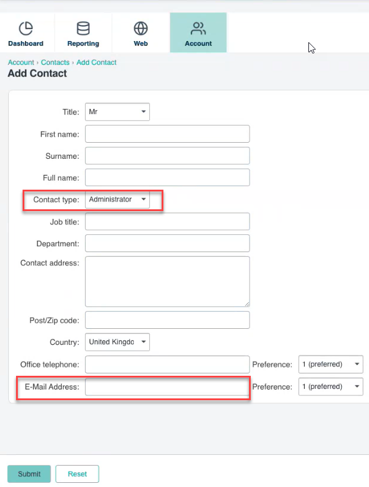Open the Contacts breadcrumb link

55,62
